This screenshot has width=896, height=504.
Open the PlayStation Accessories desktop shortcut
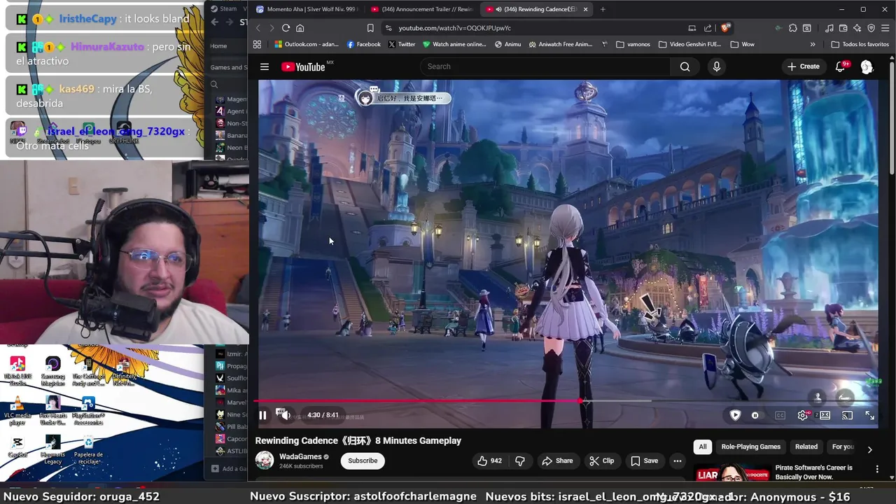coord(88,411)
